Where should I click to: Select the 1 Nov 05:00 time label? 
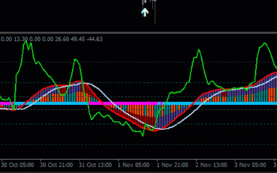(x=133, y=165)
